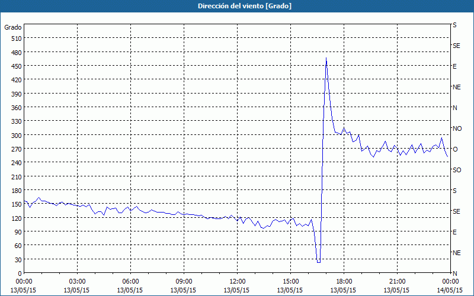Click the 300 degree axis label
This screenshot has width=474, height=296.
pos(17,136)
